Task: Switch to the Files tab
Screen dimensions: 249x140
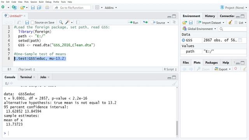Action: (186, 63)
